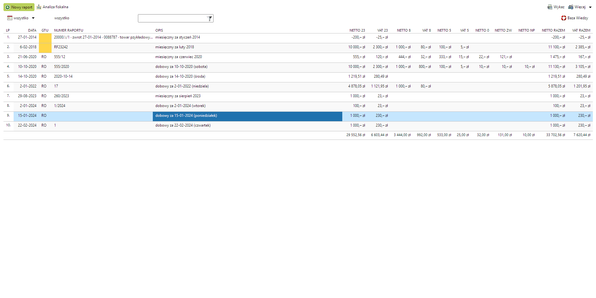Click the green plus icon for Nowy raport
The width and height of the screenshot is (596, 298).
8,7
